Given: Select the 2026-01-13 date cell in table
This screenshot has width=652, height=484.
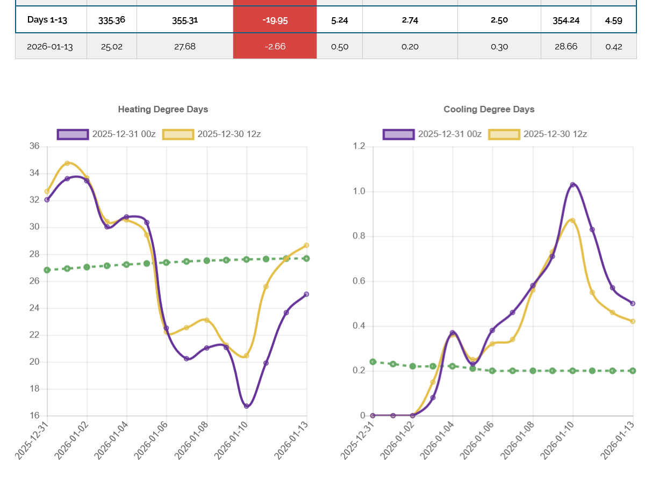Looking at the screenshot, I should pyautogui.click(x=50, y=47).
